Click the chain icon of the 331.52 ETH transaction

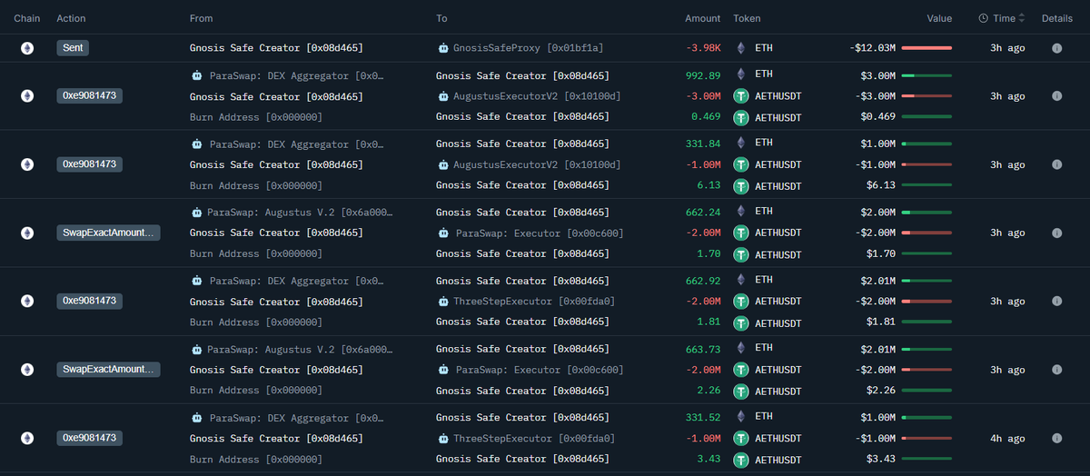point(27,438)
